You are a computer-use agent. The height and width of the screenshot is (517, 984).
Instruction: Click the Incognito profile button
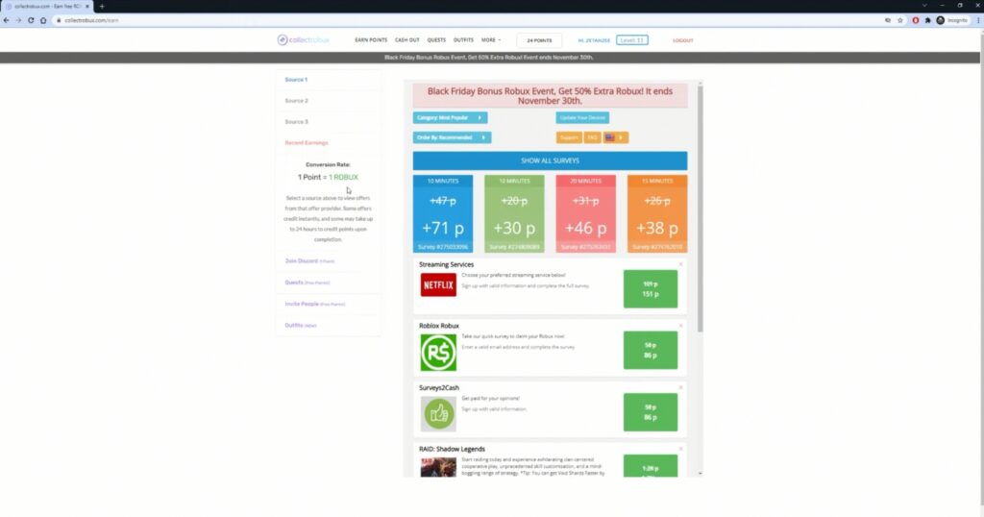[952, 20]
